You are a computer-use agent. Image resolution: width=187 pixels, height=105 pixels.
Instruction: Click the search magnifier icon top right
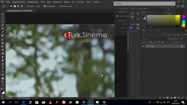178,6
